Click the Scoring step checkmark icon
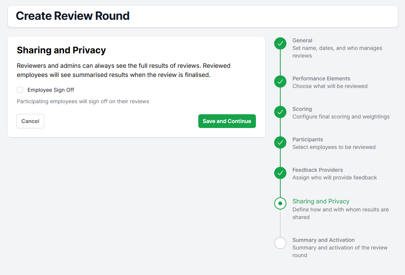This screenshot has width=405, height=275. pos(280,112)
